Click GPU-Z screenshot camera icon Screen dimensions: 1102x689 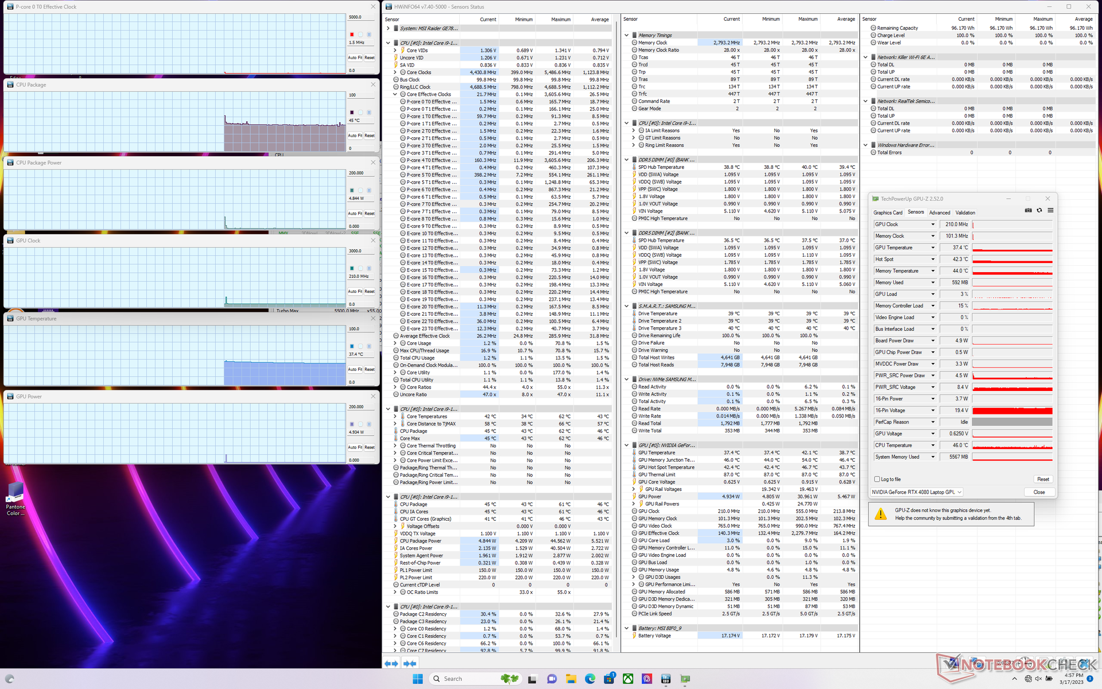[x=1028, y=210]
